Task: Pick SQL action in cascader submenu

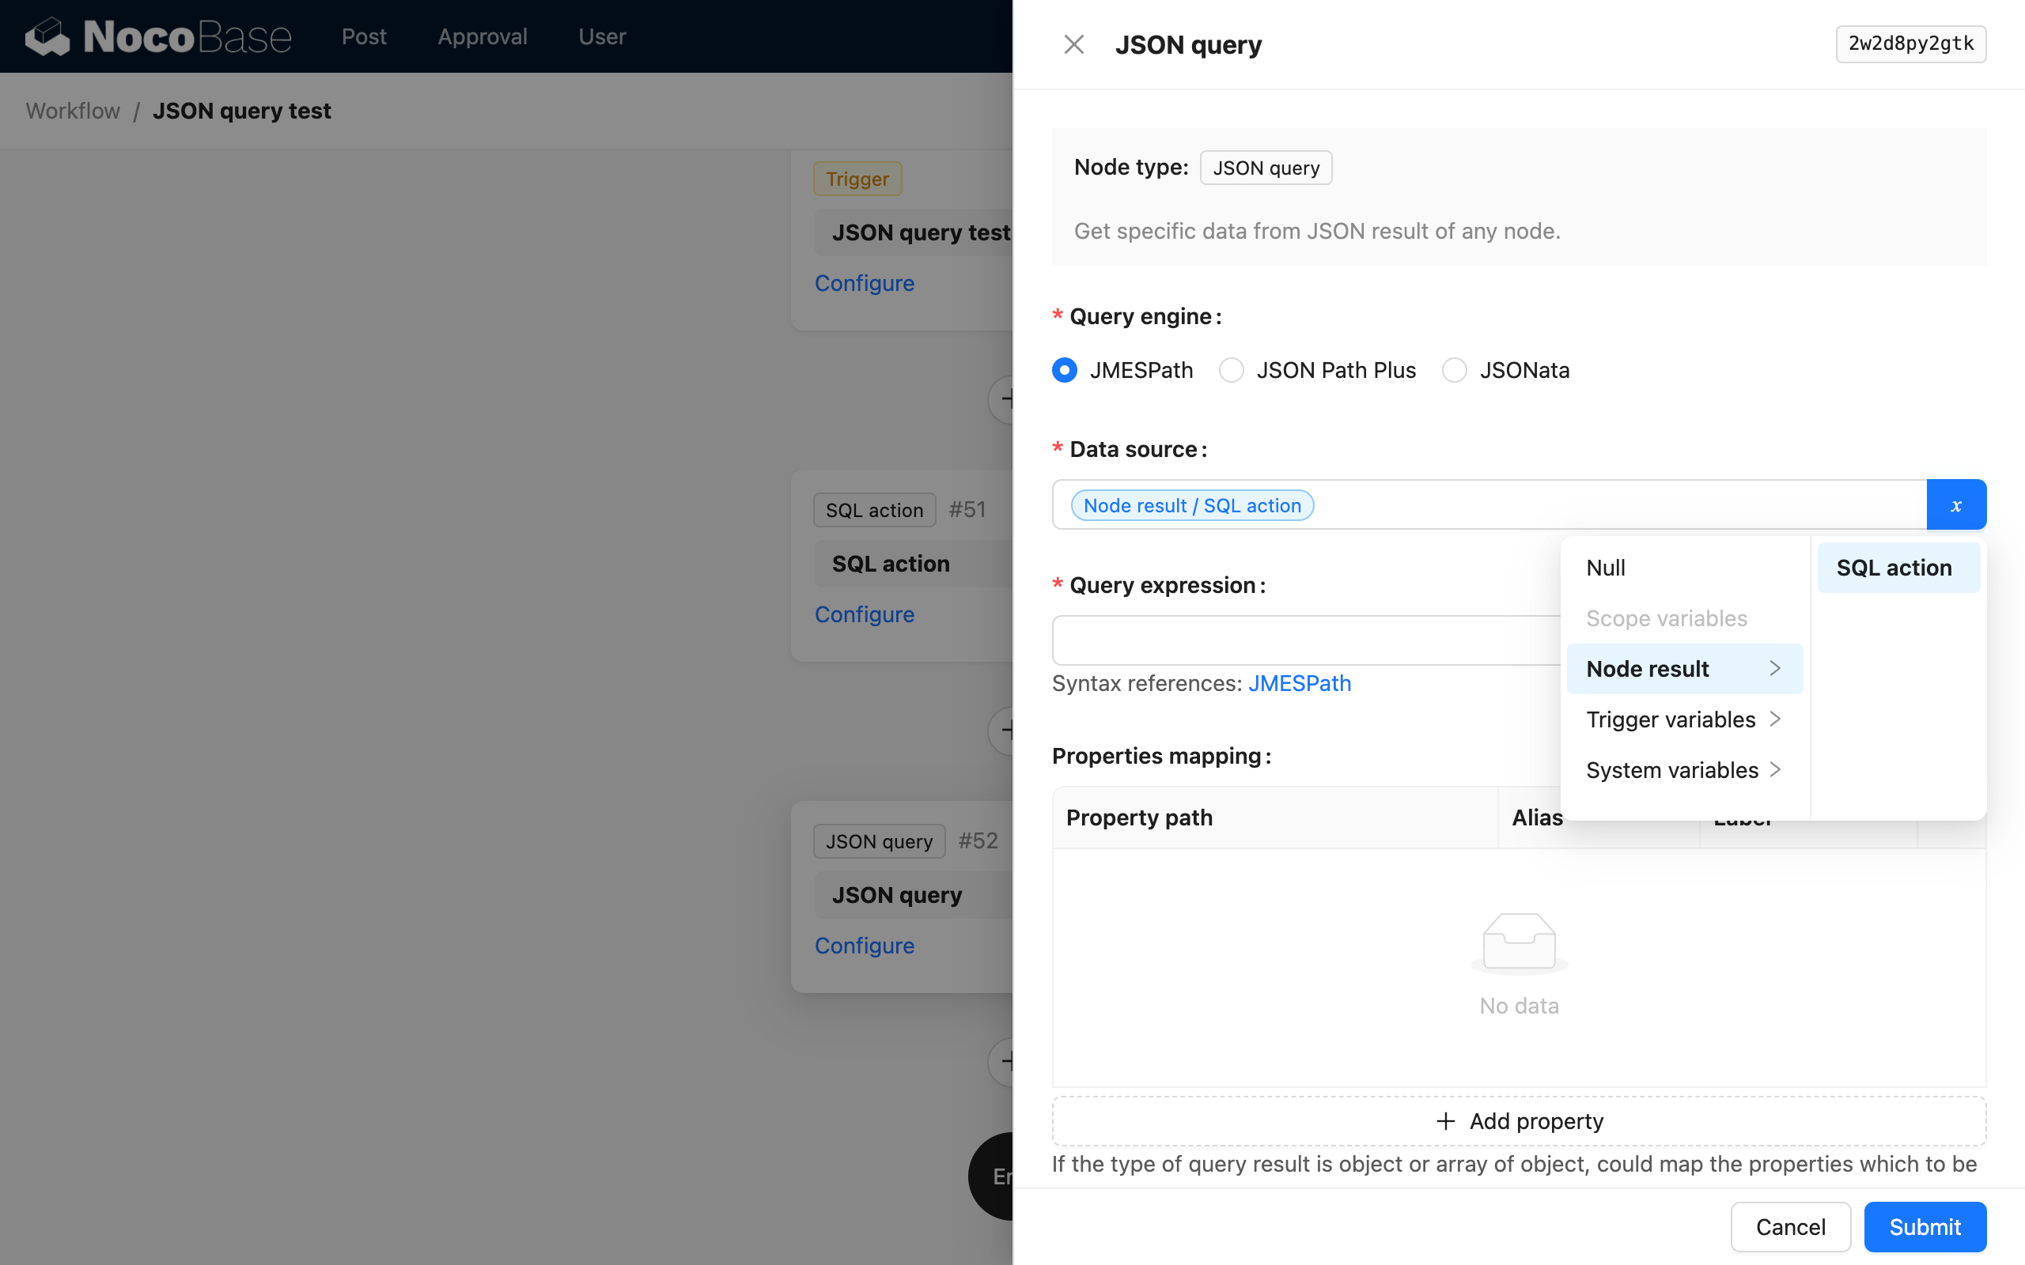Action: pyautogui.click(x=1894, y=568)
